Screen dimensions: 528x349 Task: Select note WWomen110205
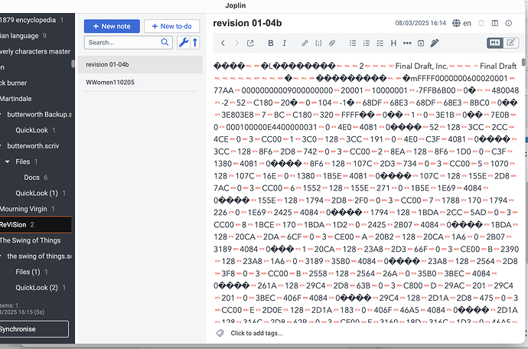(x=140, y=82)
